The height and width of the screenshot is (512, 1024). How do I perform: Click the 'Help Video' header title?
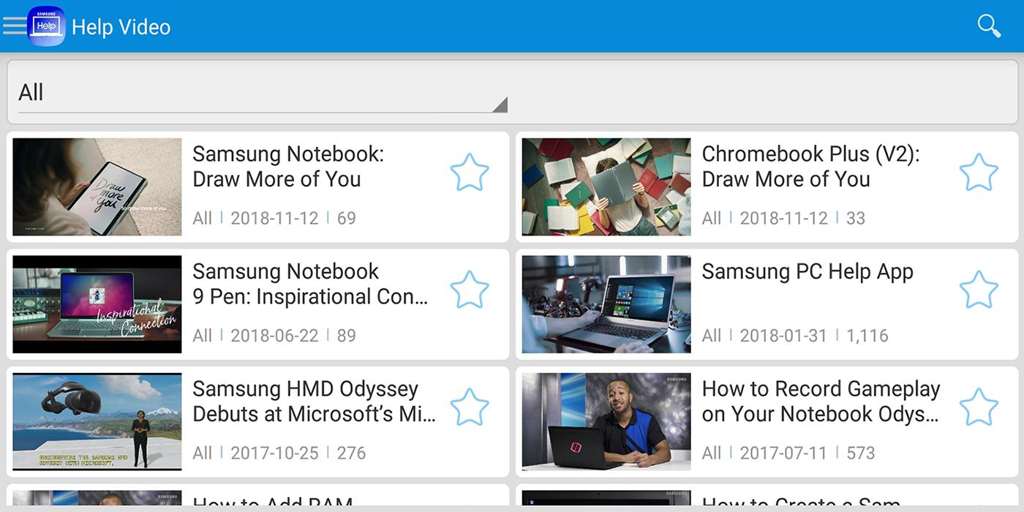click(121, 27)
